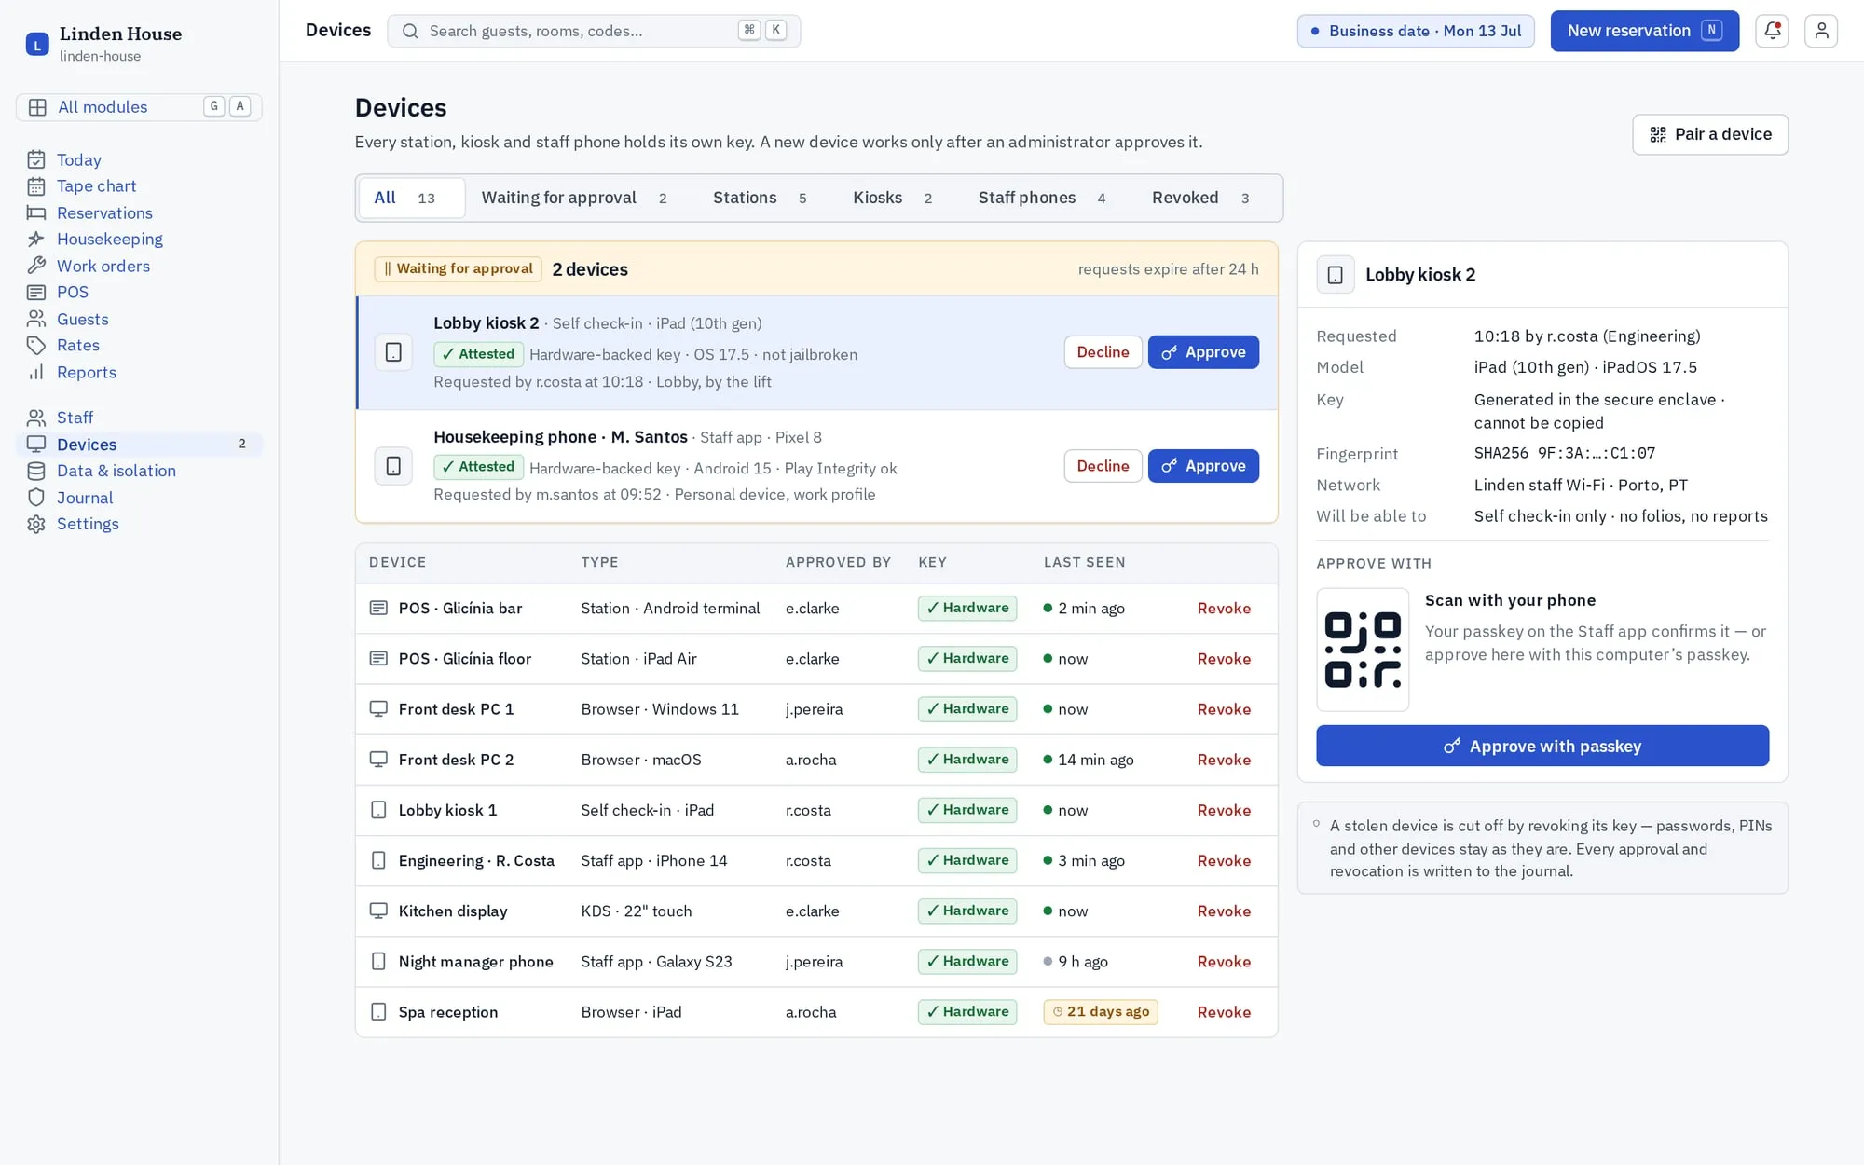Viewport: 1864px width, 1165px height.
Task: Revoke the Spa reception device
Action: [x=1224, y=1012]
